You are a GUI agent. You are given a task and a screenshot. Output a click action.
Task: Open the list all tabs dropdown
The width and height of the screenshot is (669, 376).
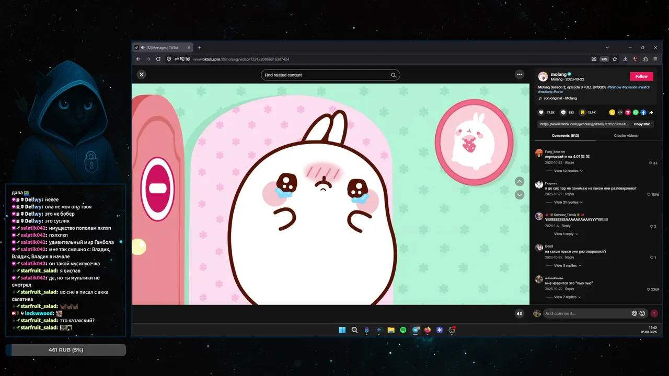[x=607, y=48]
